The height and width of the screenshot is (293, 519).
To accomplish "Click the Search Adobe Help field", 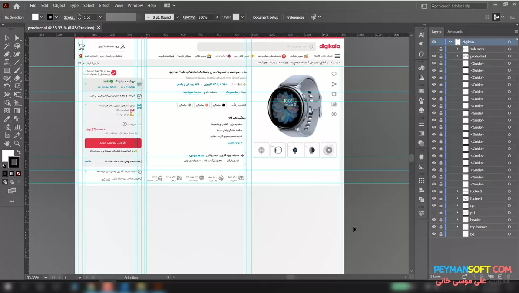I will pyautogui.click(x=459, y=6).
